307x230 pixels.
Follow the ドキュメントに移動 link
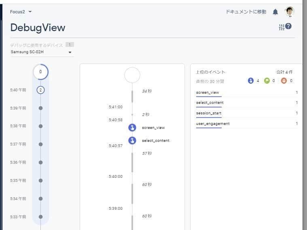click(246, 12)
